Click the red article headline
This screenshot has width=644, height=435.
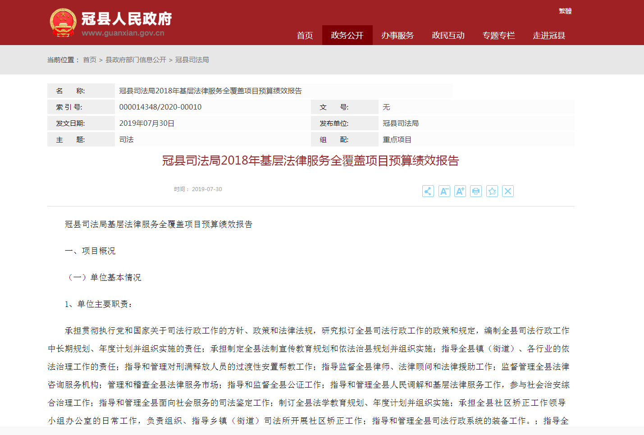point(311,160)
